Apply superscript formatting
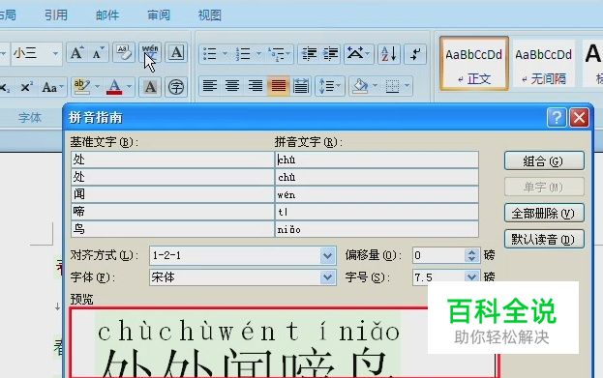This screenshot has width=603, height=378. coord(26,87)
